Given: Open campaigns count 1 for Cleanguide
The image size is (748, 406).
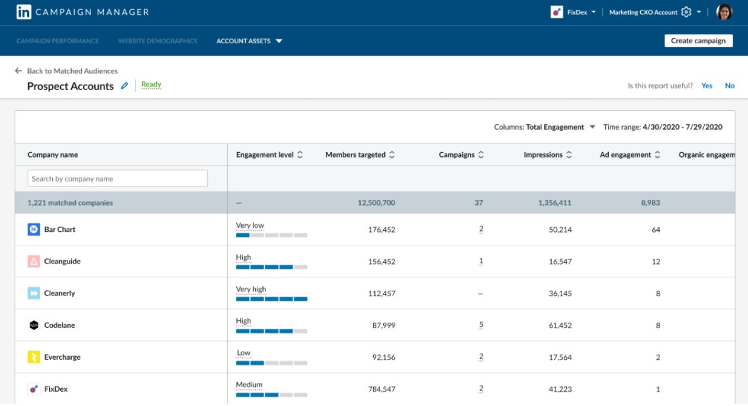Looking at the screenshot, I should point(481,262).
